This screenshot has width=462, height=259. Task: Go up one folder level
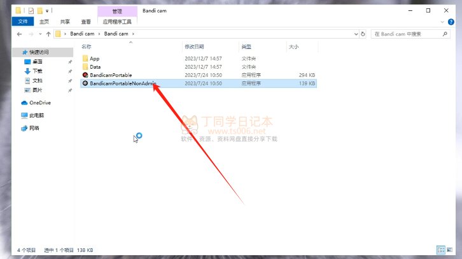48,34
